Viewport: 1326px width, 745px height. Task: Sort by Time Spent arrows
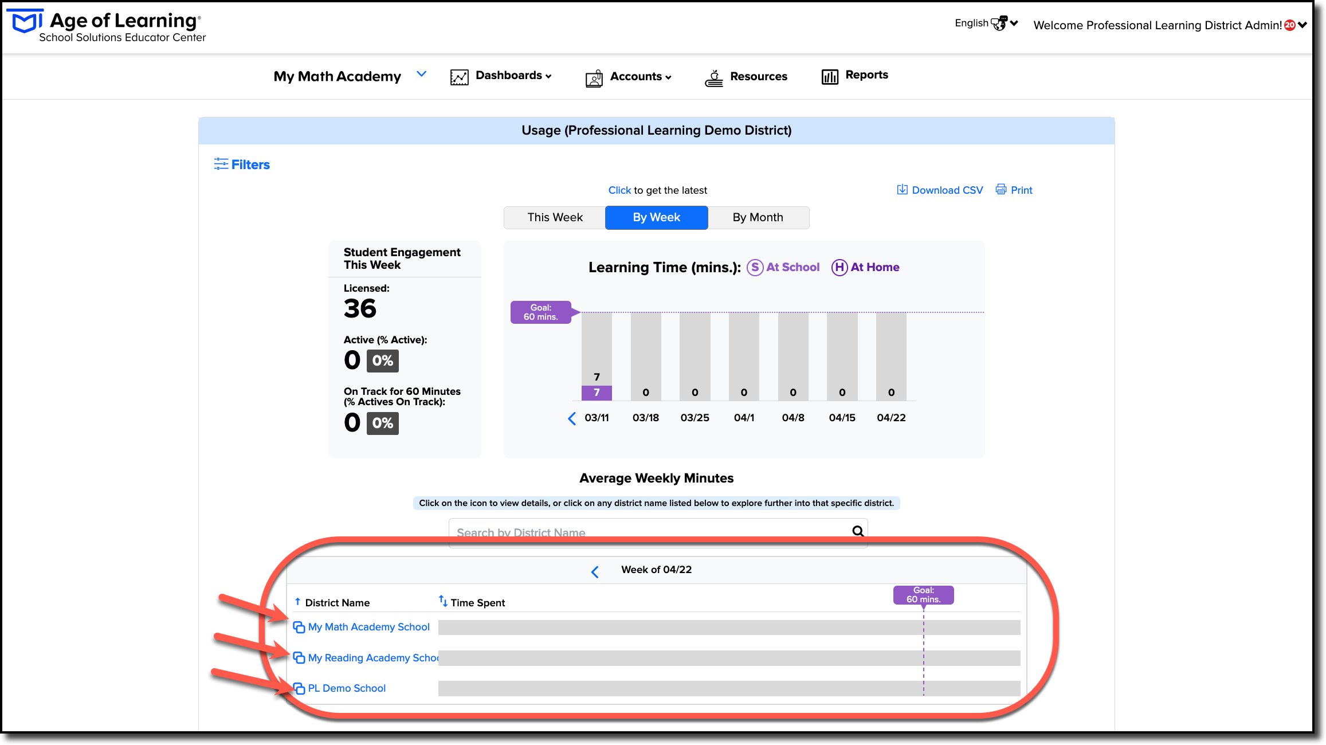pos(443,601)
